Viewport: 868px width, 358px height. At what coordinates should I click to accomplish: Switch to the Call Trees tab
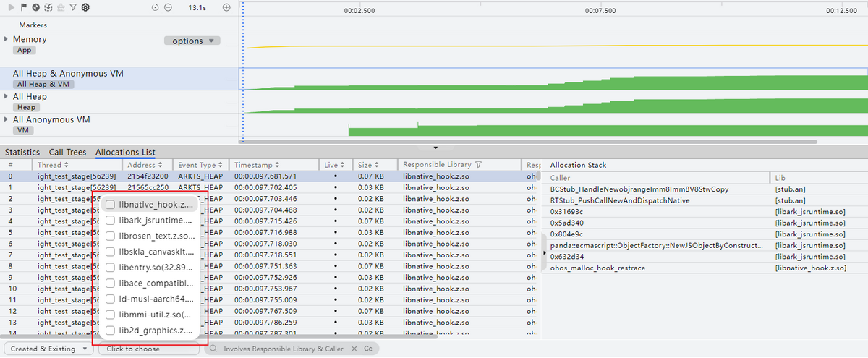pyautogui.click(x=67, y=153)
